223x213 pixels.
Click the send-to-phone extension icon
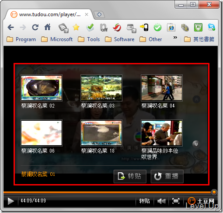click(144, 28)
